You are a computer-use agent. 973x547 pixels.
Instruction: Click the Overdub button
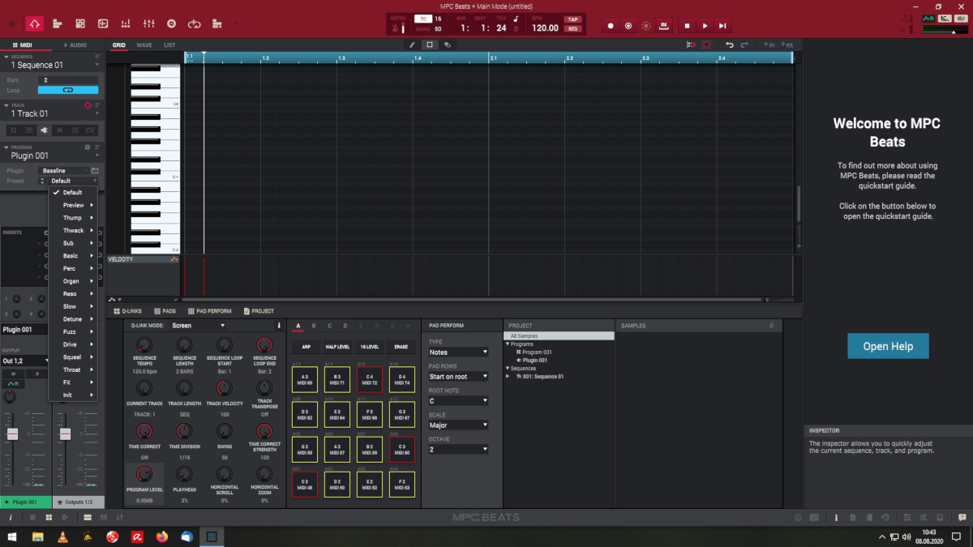tap(628, 26)
